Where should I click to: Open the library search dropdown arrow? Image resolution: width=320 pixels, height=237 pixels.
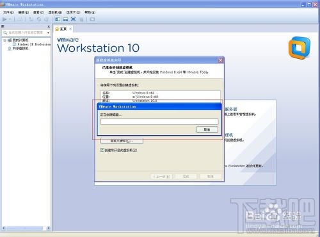tap(49, 33)
